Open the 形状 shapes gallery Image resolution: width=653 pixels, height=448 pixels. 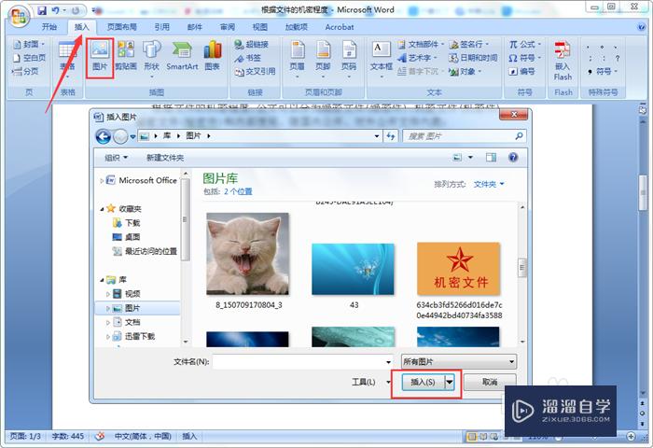click(151, 59)
